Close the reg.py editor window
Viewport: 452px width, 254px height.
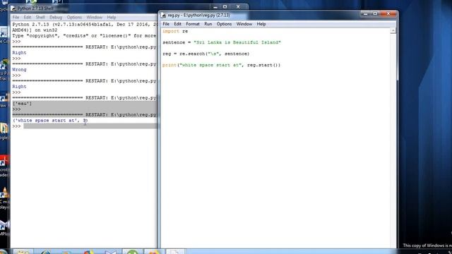388,14
